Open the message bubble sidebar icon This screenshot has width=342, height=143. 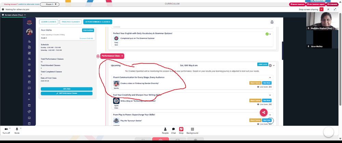tap(29, 88)
